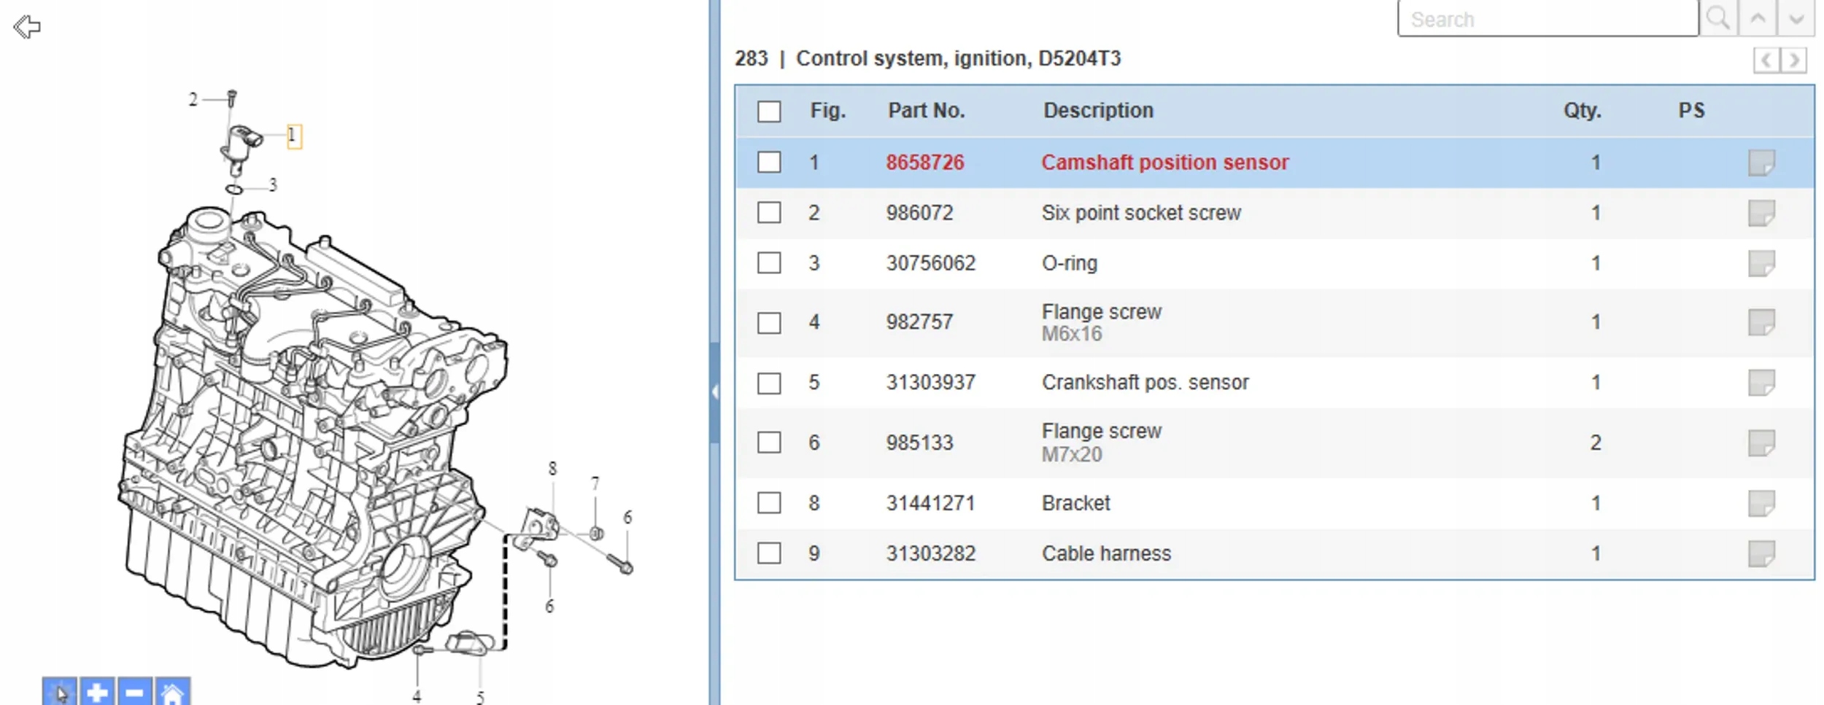
Task: Open note for Flange screw M7x20
Action: 1761,443
